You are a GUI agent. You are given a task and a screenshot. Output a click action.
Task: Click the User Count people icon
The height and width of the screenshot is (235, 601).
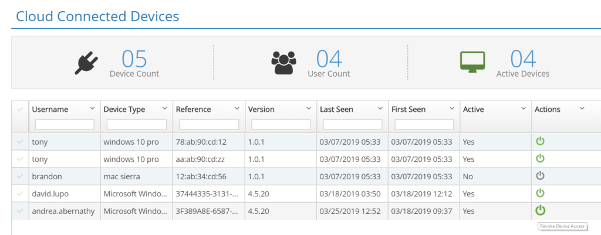pos(283,63)
